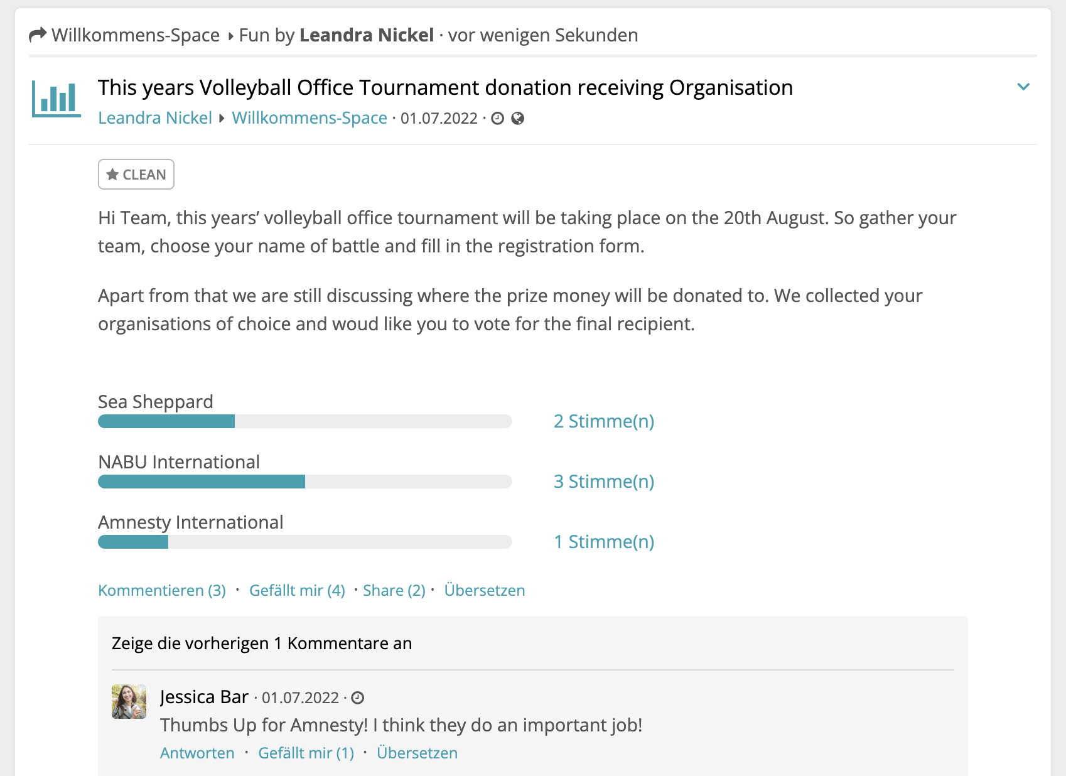Click the Share (2) link

click(394, 591)
